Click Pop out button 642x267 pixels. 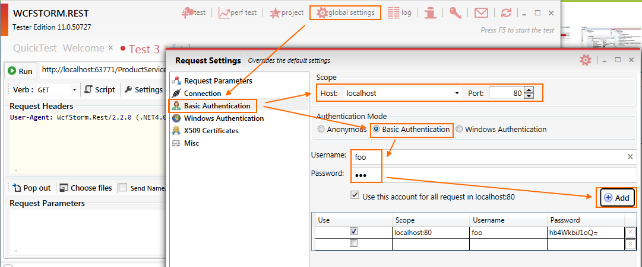[32, 188]
